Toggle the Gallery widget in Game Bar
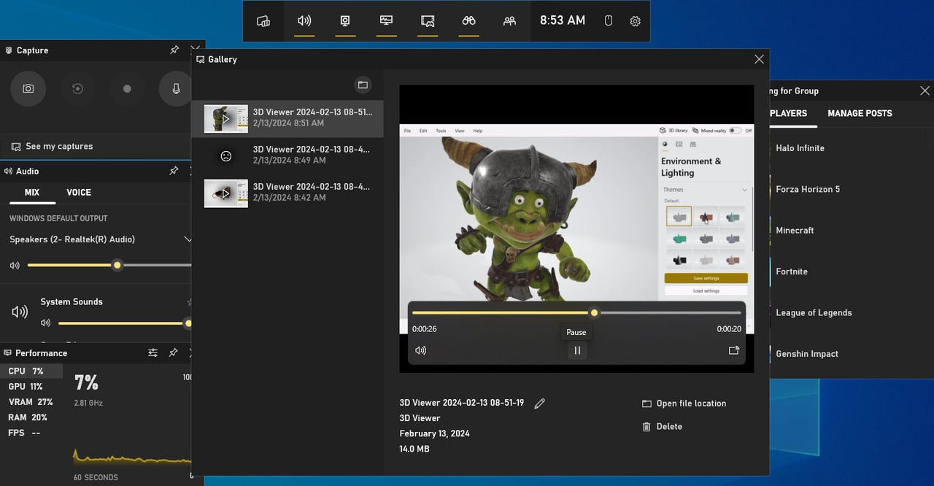Image resolution: width=934 pixels, height=486 pixels. pyautogui.click(x=428, y=21)
